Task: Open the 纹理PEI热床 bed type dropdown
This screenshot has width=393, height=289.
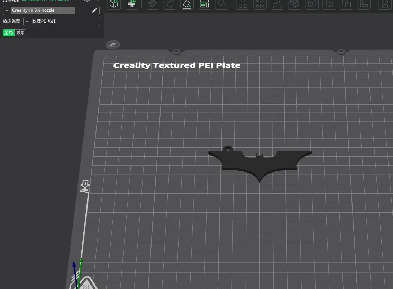Action: point(62,21)
